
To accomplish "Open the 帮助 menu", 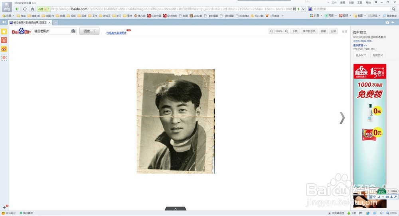I will [368, 2].
